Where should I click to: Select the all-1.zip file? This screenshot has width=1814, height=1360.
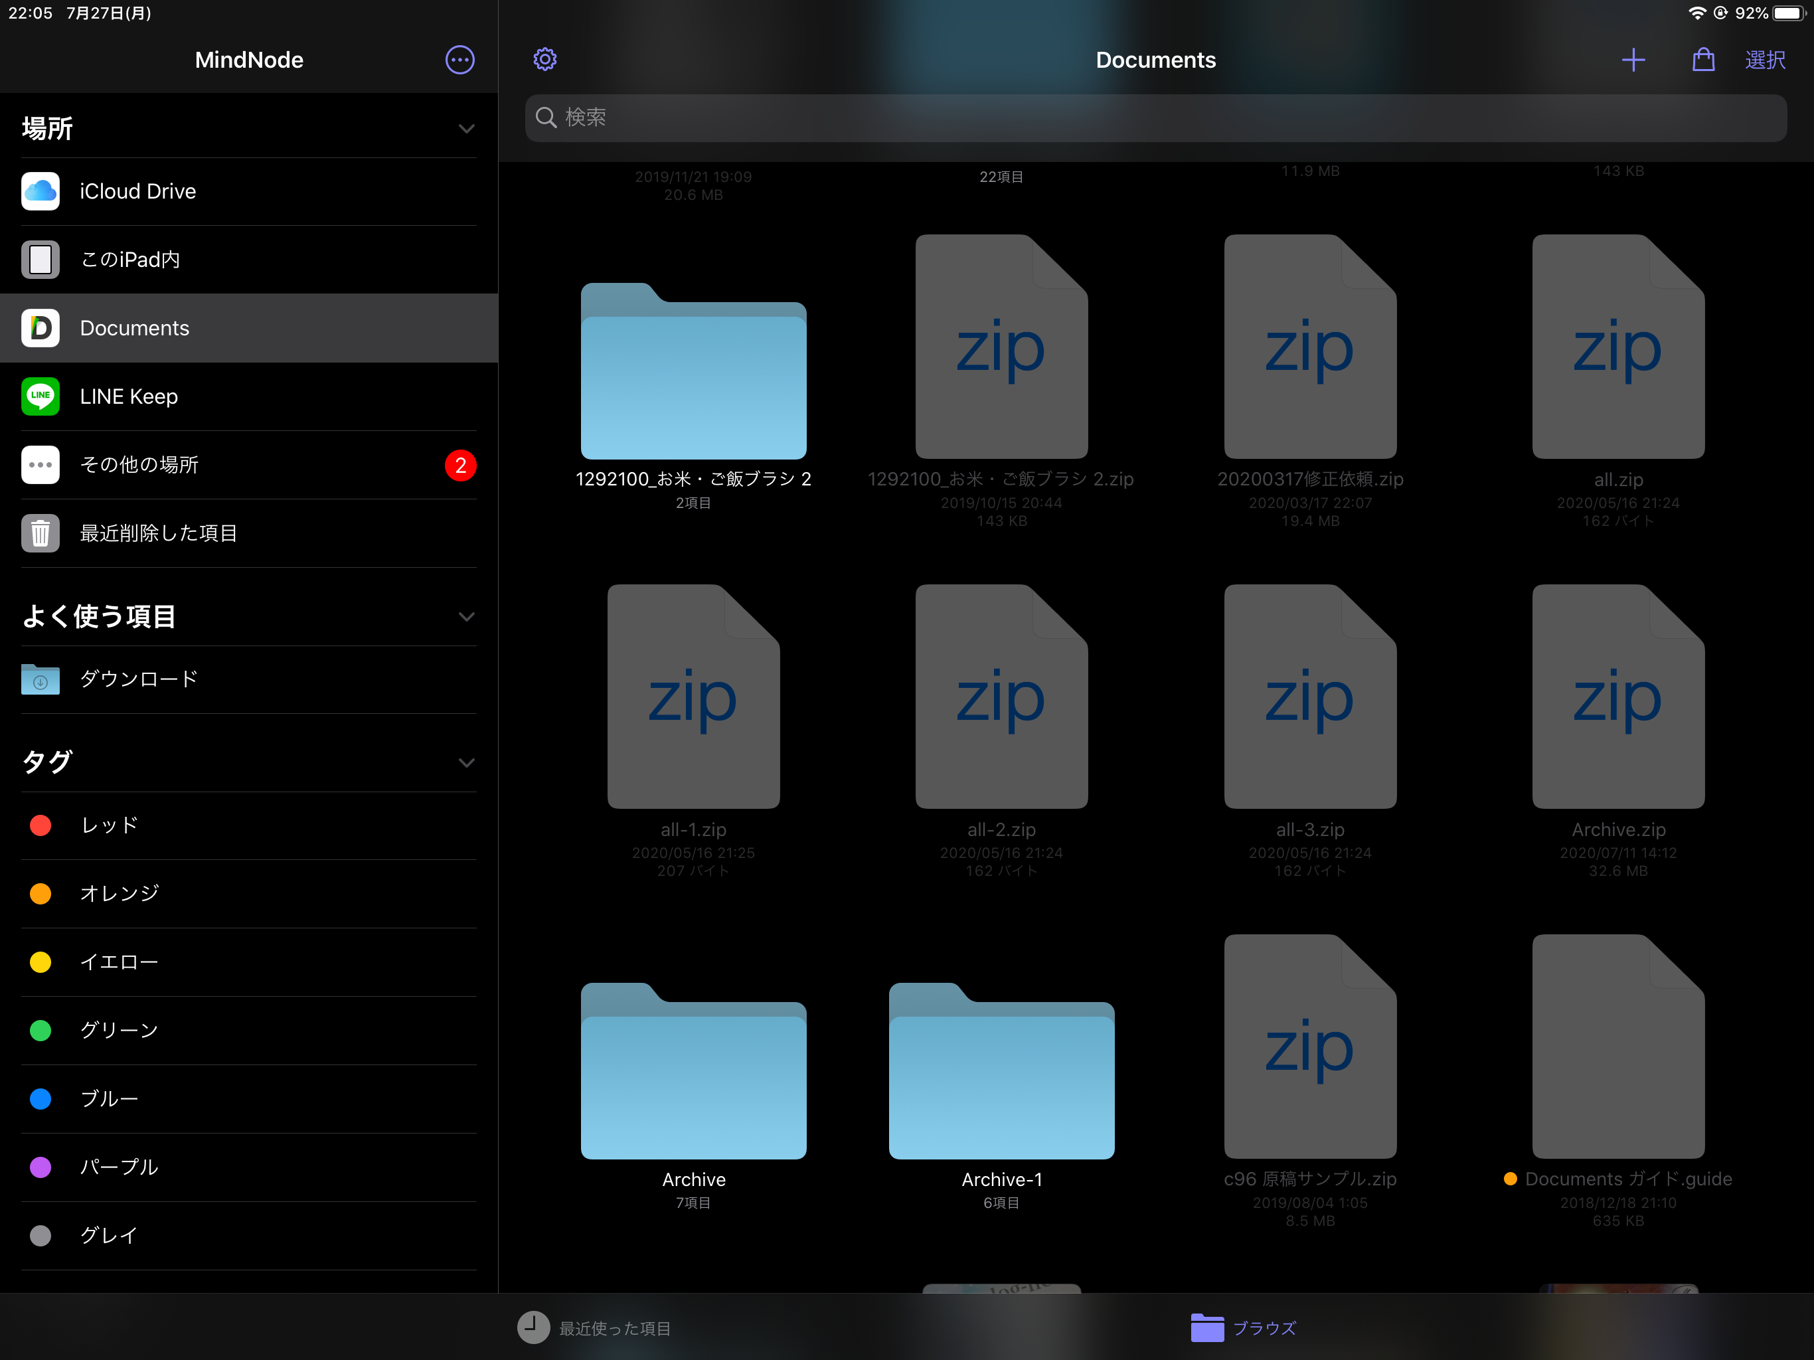pyautogui.click(x=693, y=732)
